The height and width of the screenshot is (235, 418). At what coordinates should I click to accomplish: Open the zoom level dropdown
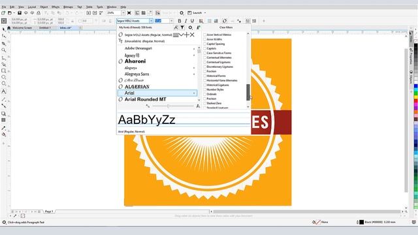(123, 13)
